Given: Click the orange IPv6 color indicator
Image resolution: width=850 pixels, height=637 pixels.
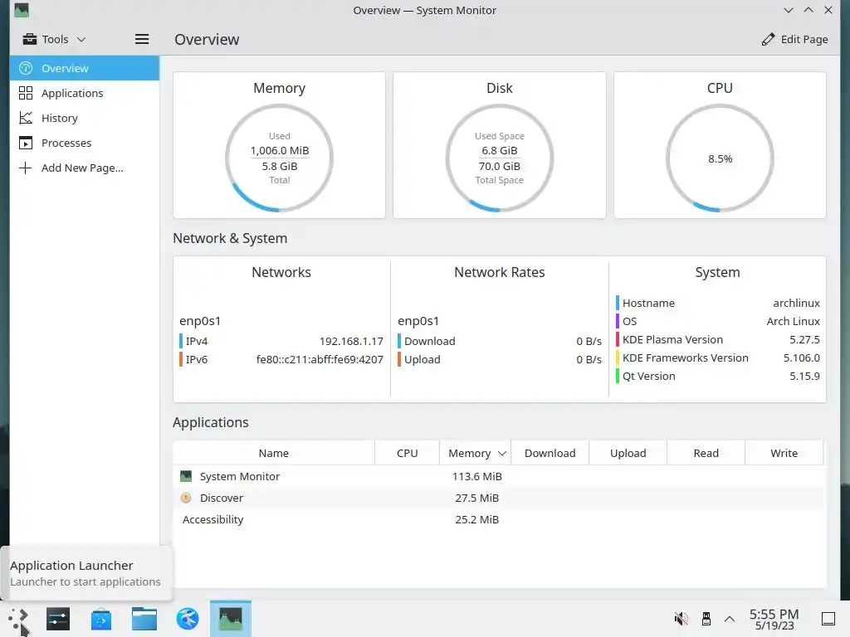Looking at the screenshot, I should pos(181,360).
